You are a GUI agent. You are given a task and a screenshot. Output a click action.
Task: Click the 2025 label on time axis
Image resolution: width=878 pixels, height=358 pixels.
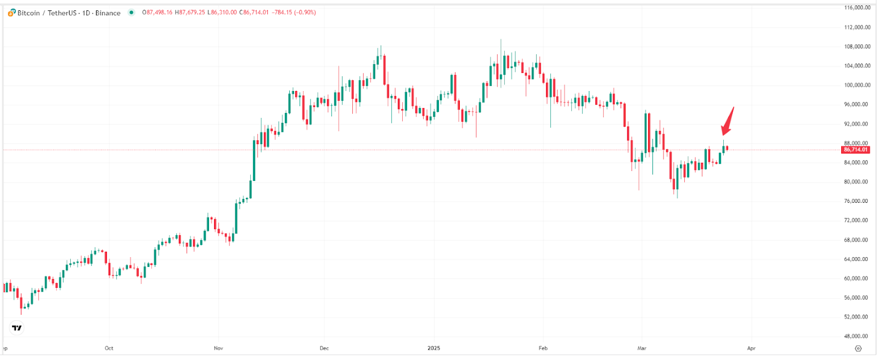434,348
